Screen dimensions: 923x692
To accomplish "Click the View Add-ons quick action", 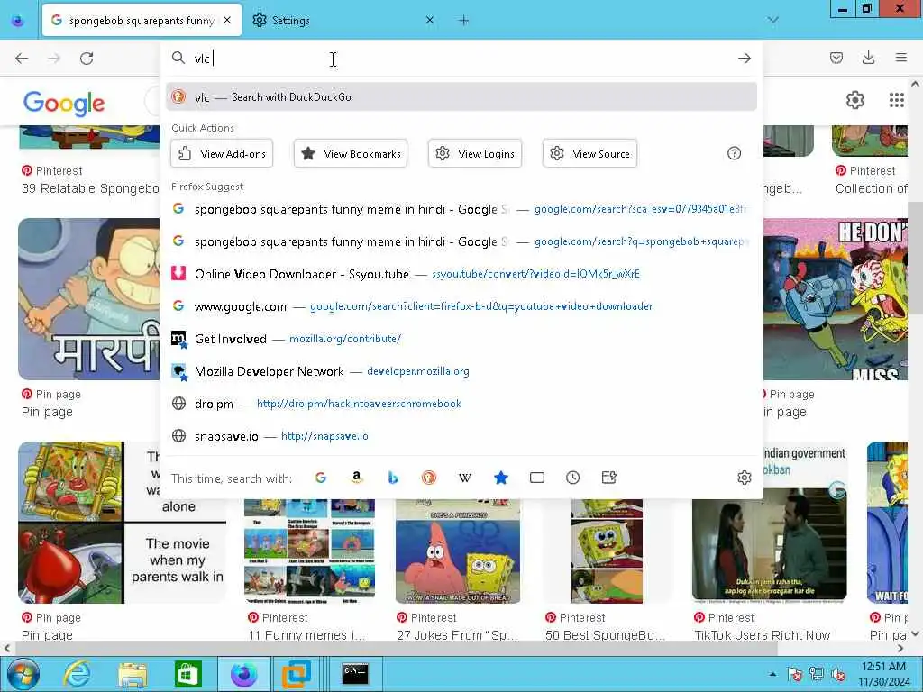I will click(222, 153).
